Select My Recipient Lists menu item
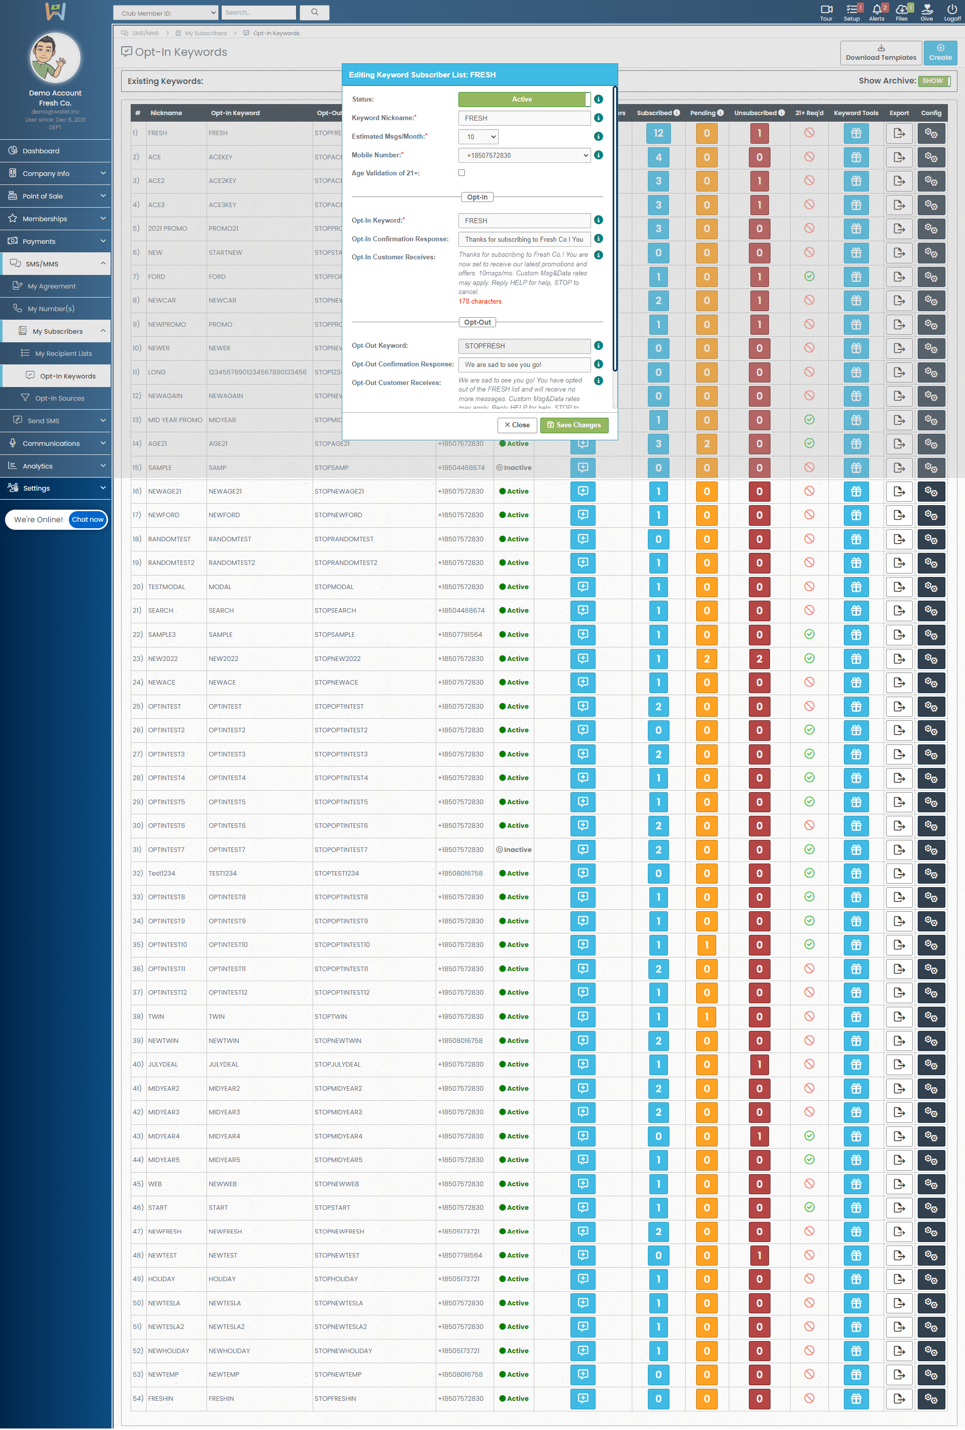The image size is (965, 1430). tap(63, 353)
